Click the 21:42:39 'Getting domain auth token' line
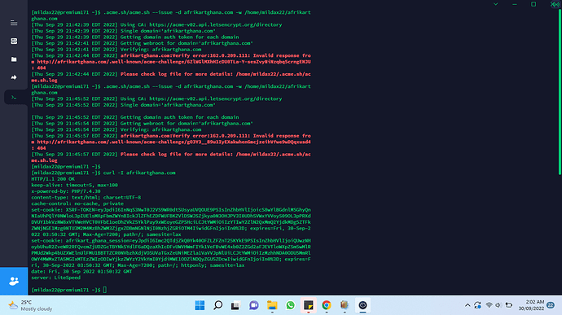 click(135, 37)
